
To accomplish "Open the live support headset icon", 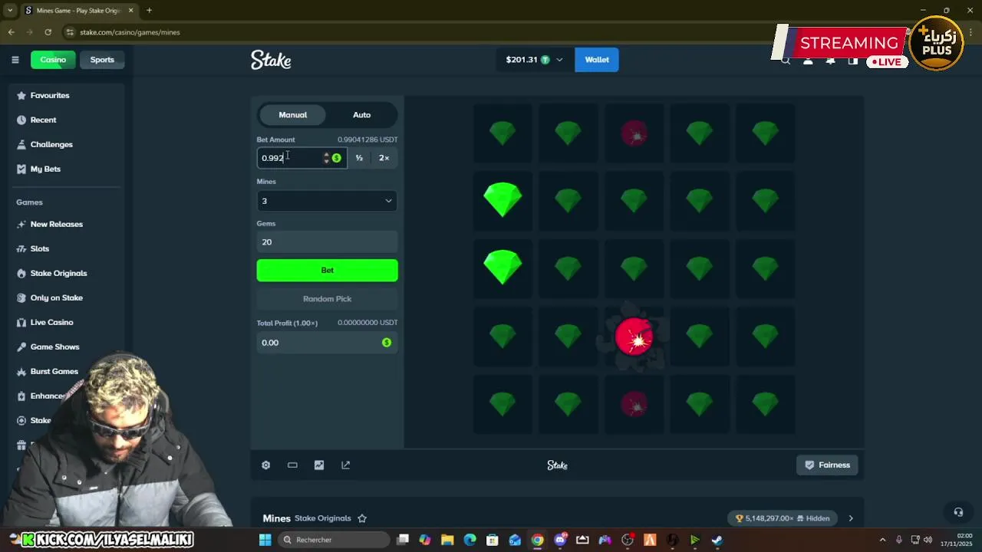I will coord(958,512).
